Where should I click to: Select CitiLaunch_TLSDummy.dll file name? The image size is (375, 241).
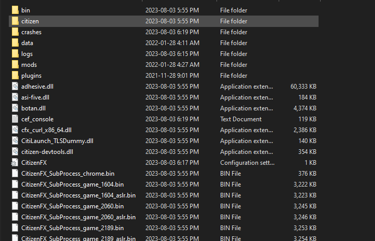[x=57, y=141]
